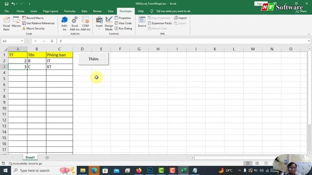Switch to Page Break Preview
Image resolution: width=312 pixels, height=175 pixels.
pos(266,163)
